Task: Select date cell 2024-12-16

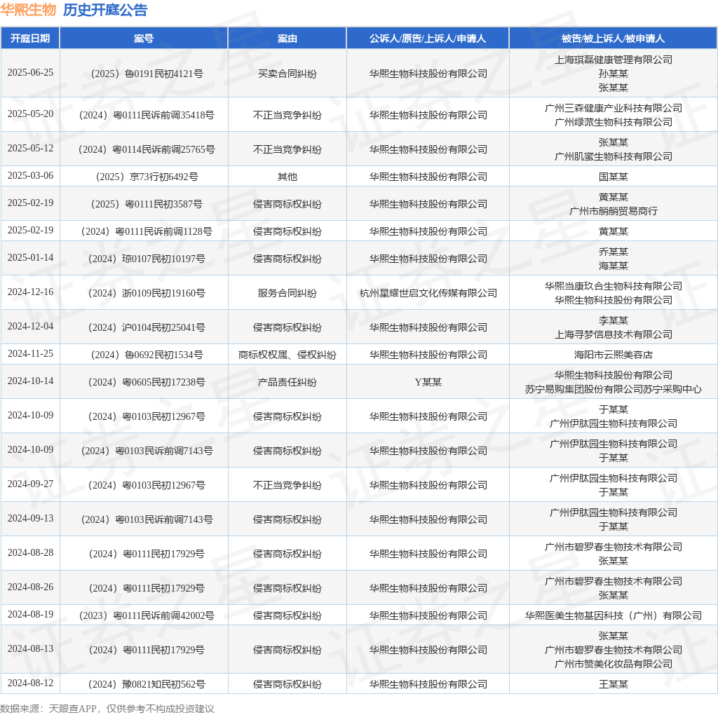Action: coord(30,292)
